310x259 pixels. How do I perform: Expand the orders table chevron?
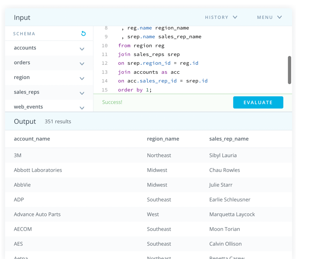pyautogui.click(x=82, y=63)
